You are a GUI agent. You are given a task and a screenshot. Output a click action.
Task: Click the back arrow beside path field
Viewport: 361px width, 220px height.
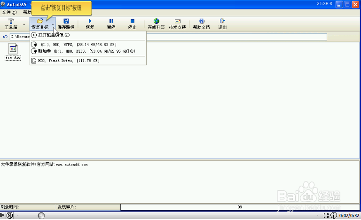coord(5,37)
